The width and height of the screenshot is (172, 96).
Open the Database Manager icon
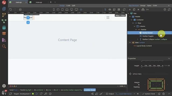pyautogui.click(x=4, y=27)
